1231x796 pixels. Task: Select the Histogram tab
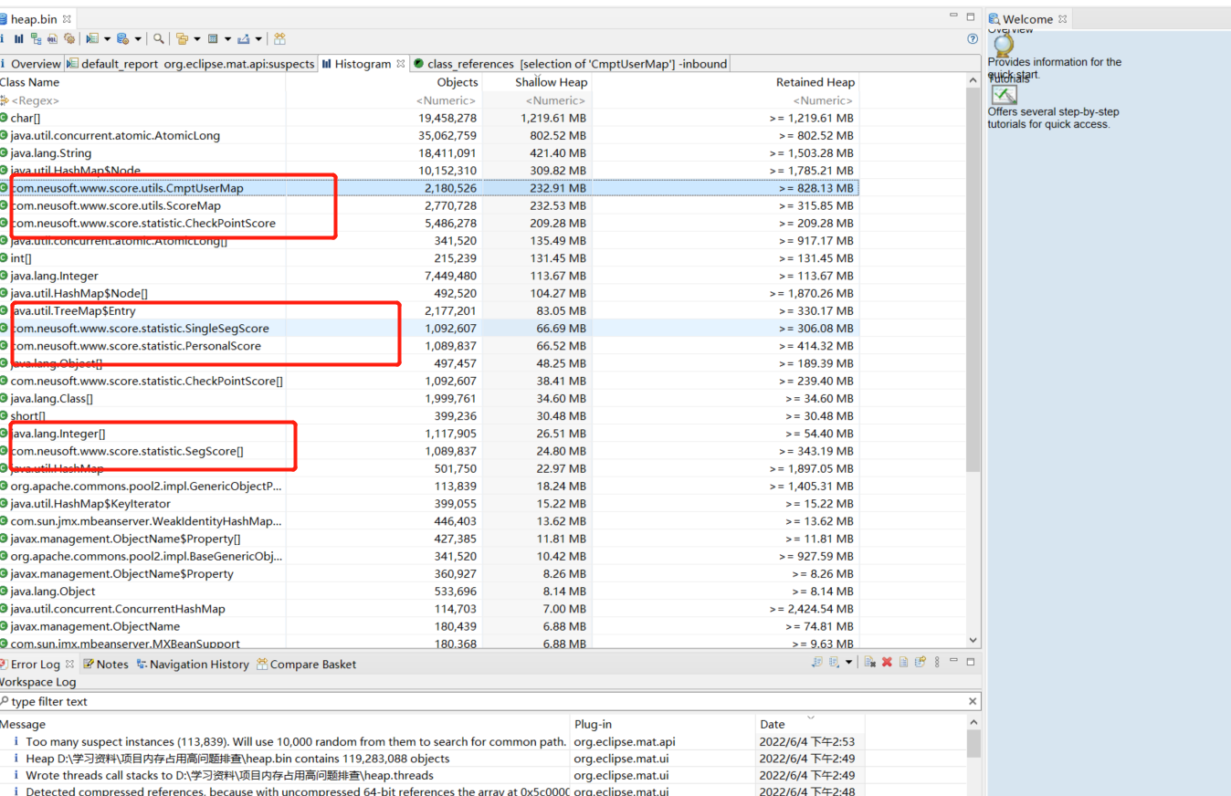363,64
